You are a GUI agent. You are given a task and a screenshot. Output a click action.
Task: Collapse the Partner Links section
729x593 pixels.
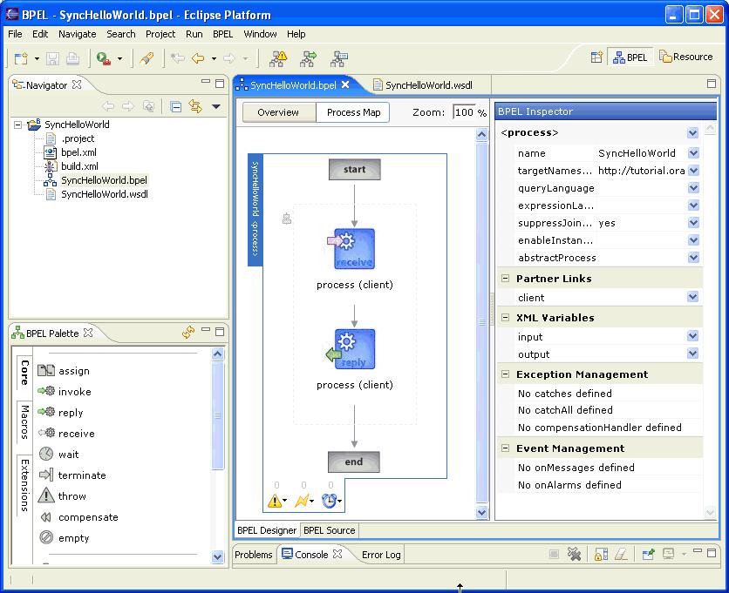(506, 279)
